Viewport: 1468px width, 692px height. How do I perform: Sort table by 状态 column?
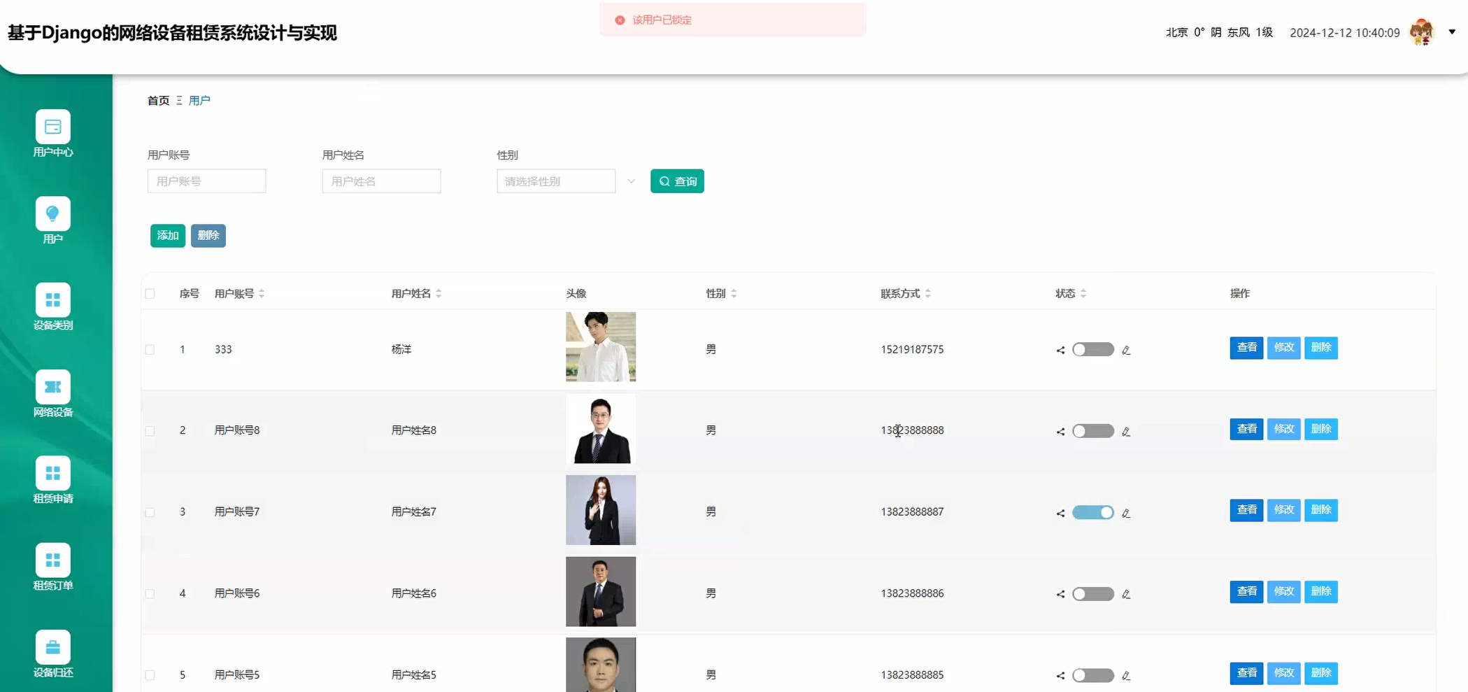1083,294
